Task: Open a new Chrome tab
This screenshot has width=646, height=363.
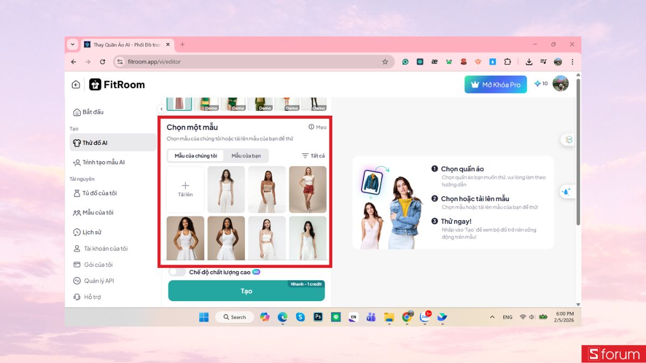Action: click(x=182, y=45)
